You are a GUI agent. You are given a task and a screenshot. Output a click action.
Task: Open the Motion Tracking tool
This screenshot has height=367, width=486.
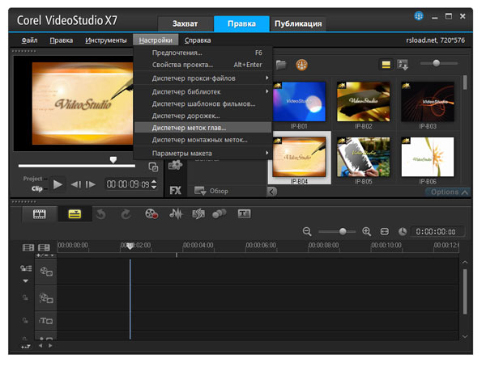coord(220,214)
